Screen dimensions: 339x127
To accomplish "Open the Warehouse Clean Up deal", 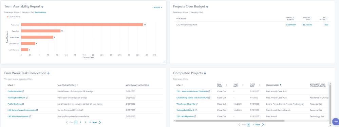I will 186,104.
